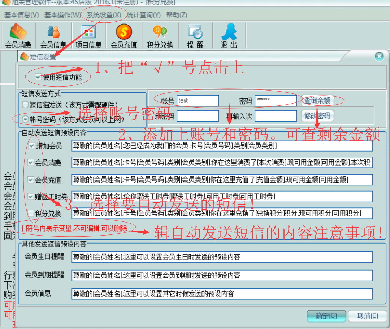This screenshot has height=329, width=390.
Task: Edit 积分兑换 message template field
Action: 222,213
